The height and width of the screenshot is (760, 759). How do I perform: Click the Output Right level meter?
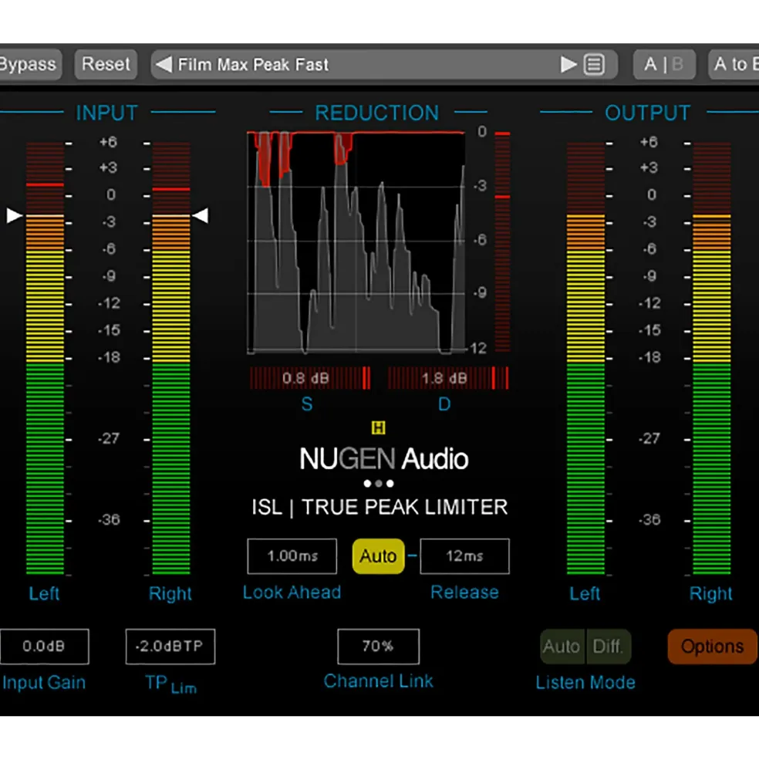712,359
